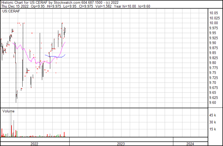Click the 10.00 price axis label
This screenshot has width=223, height=146.
pos(214,23)
